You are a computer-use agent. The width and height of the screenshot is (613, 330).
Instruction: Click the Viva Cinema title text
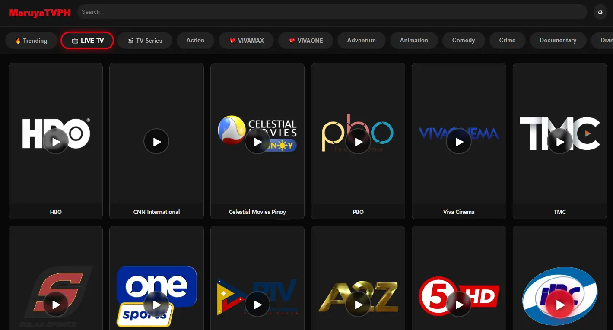459,212
